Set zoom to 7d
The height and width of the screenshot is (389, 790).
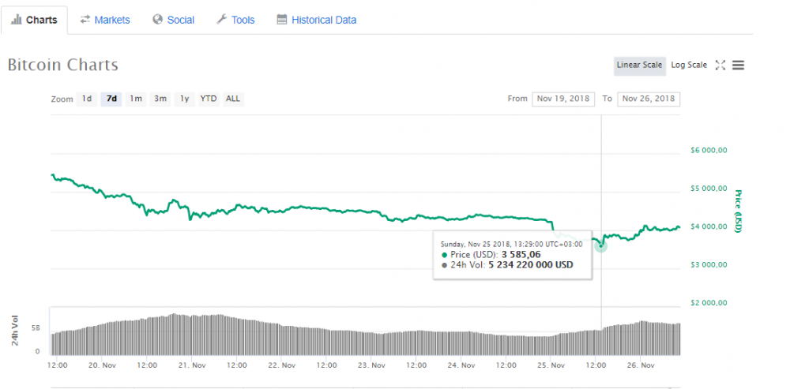[111, 99]
